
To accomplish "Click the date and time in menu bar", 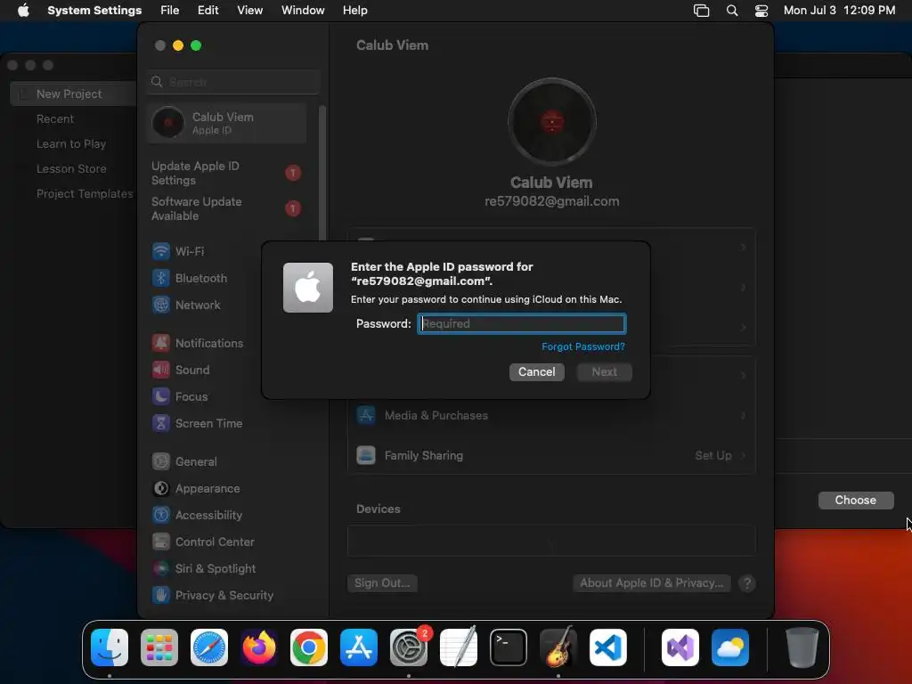I will 839,11.
